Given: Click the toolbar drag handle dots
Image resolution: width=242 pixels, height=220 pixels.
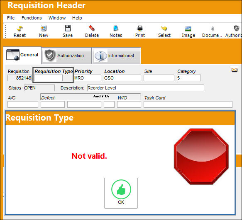Looking at the screenshot, I should 5,31.
